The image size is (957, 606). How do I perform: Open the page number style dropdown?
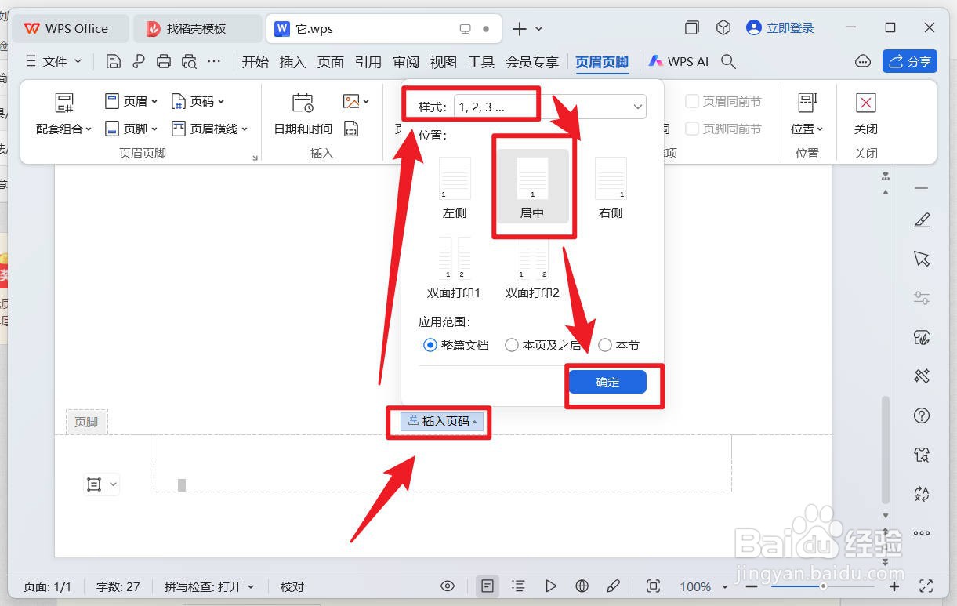pos(638,107)
